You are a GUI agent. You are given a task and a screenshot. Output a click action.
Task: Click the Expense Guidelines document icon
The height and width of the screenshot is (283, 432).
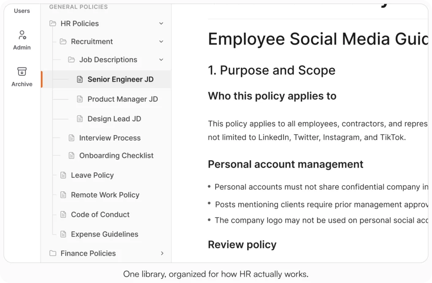63,234
